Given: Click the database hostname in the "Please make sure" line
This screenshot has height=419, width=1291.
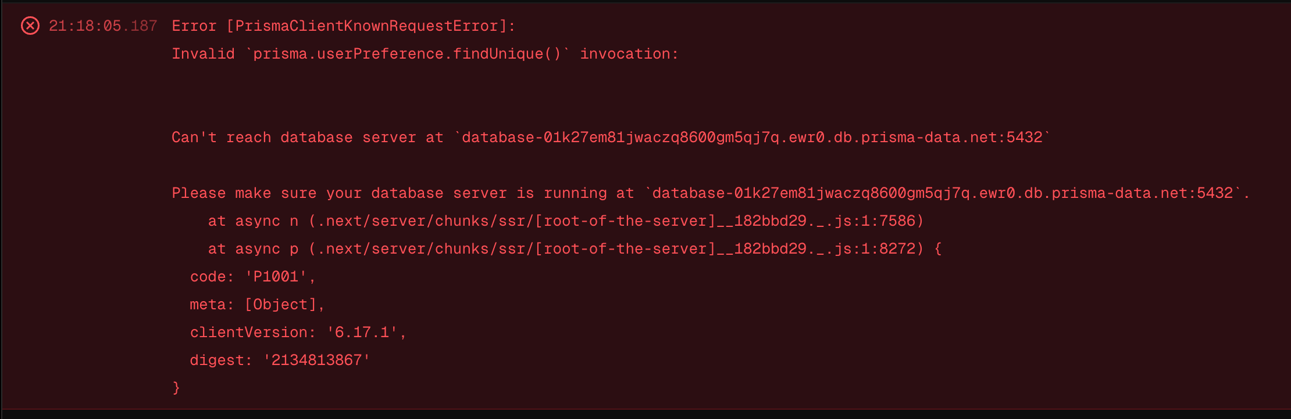Looking at the screenshot, I should point(943,193).
